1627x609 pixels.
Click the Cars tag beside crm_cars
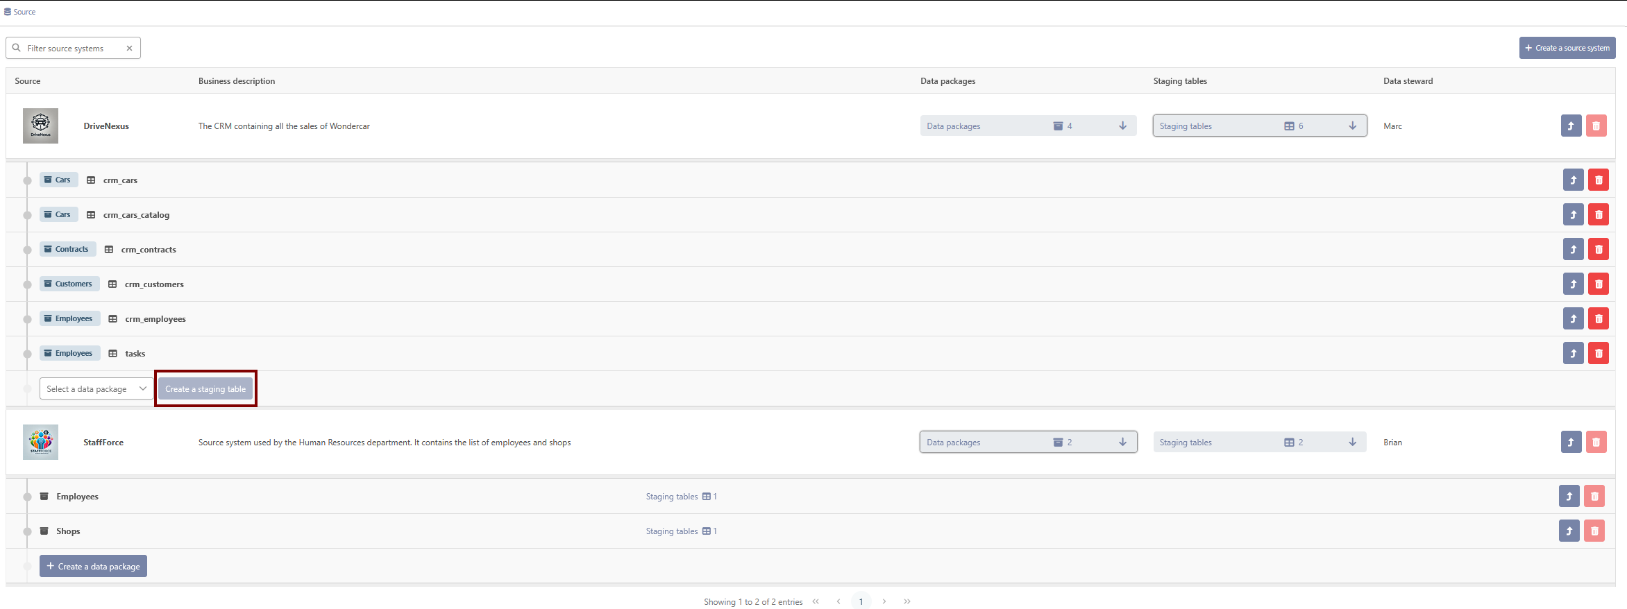58,180
